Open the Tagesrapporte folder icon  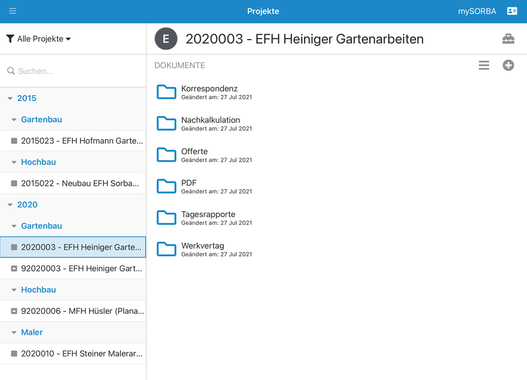pos(167,218)
